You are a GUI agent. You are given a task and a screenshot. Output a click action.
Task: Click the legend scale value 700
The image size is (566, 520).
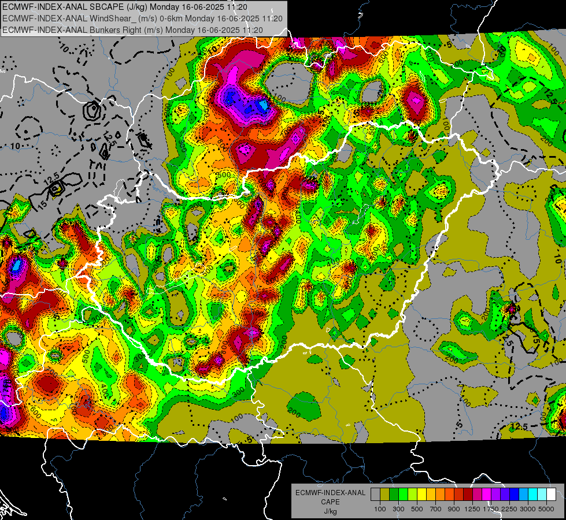pyautogui.click(x=436, y=509)
